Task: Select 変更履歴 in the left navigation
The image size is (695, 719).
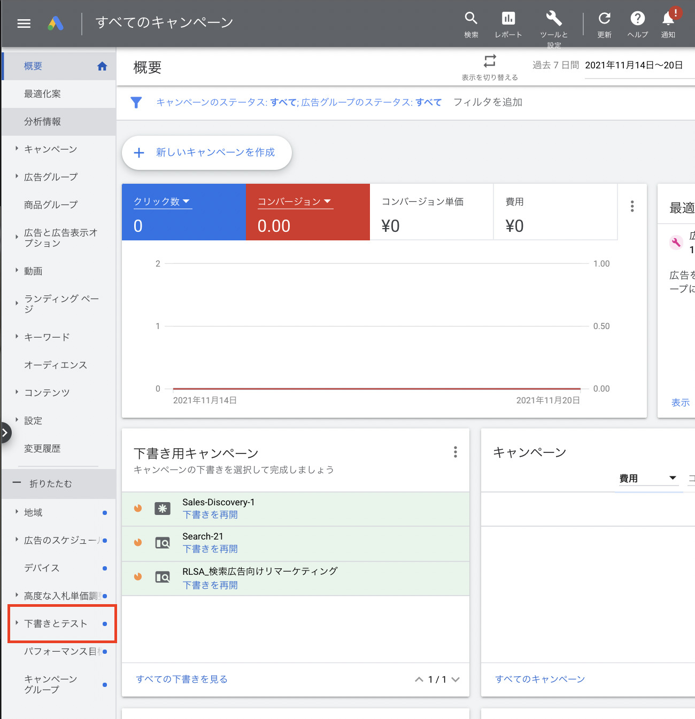Action: click(x=42, y=449)
